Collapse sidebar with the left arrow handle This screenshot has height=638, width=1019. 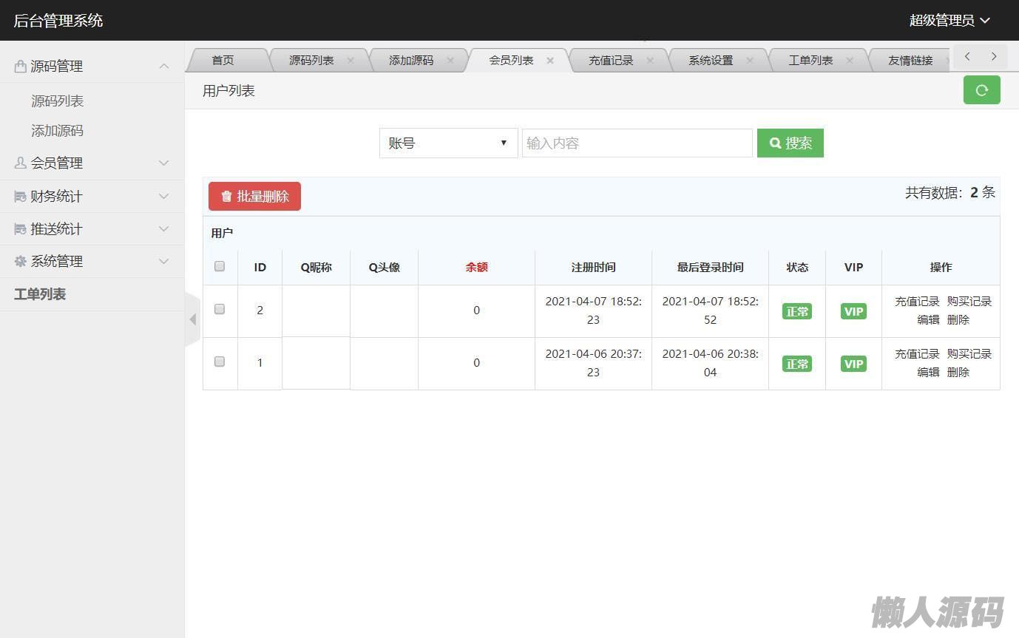click(192, 319)
